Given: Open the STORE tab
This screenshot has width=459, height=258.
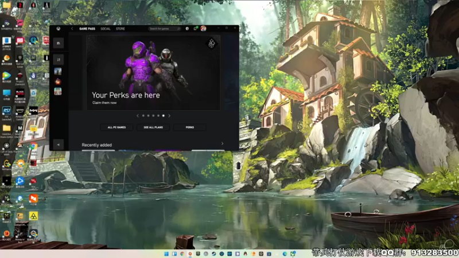Looking at the screenshot, I should pos(120,29).
